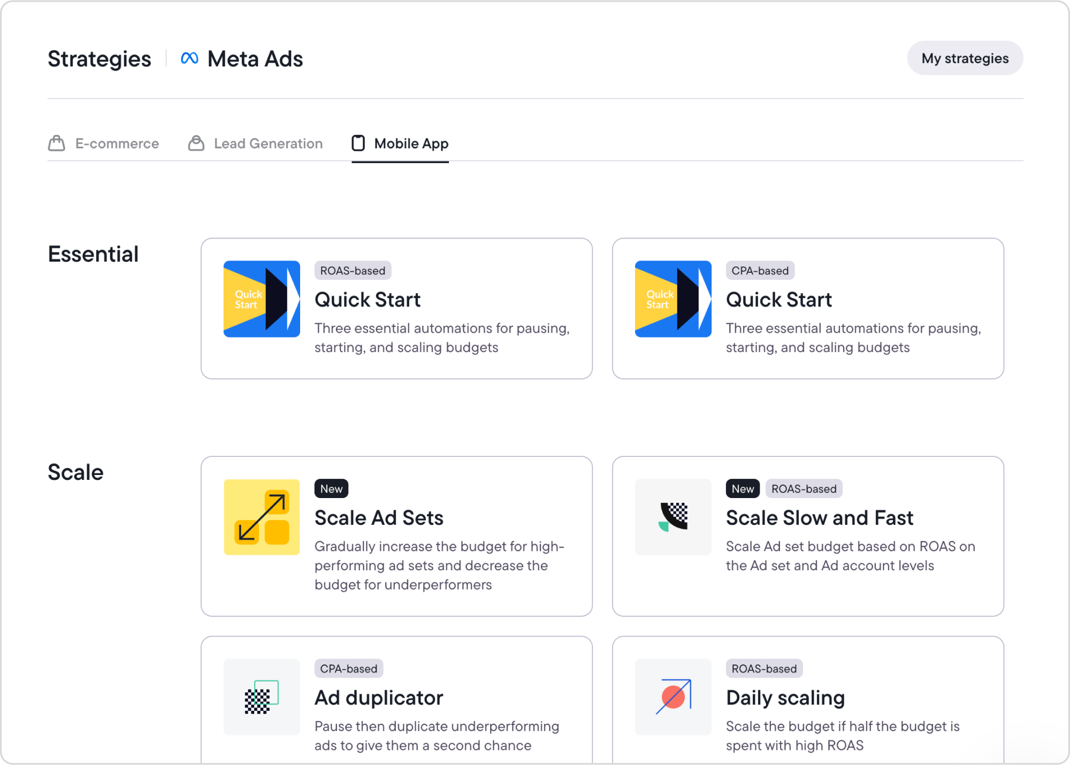Click the Daily scaling arrow icon

click(x=673, y=697)
